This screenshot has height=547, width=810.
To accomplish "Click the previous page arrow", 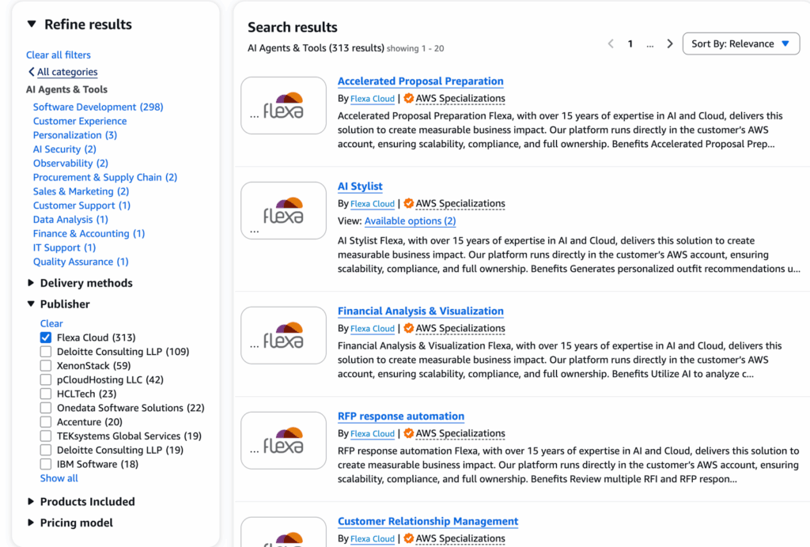I will [x=611, y=44].
